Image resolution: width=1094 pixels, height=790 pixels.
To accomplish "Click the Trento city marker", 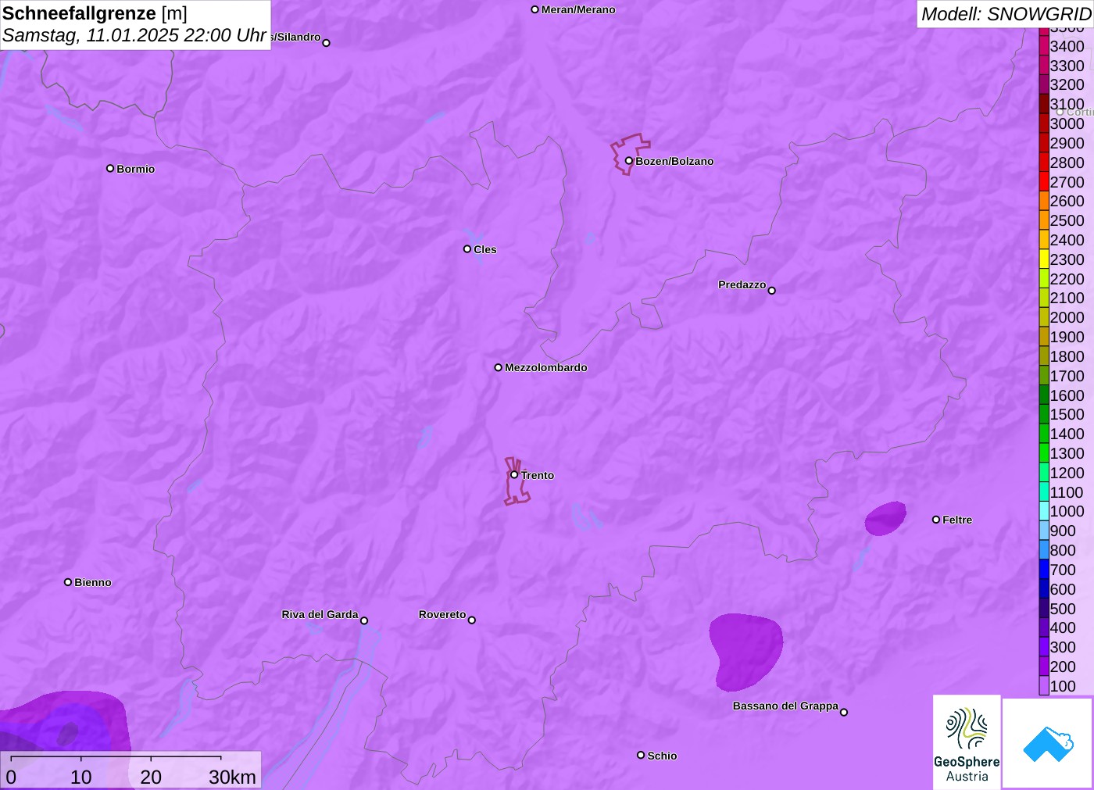I will coord(514,474).
